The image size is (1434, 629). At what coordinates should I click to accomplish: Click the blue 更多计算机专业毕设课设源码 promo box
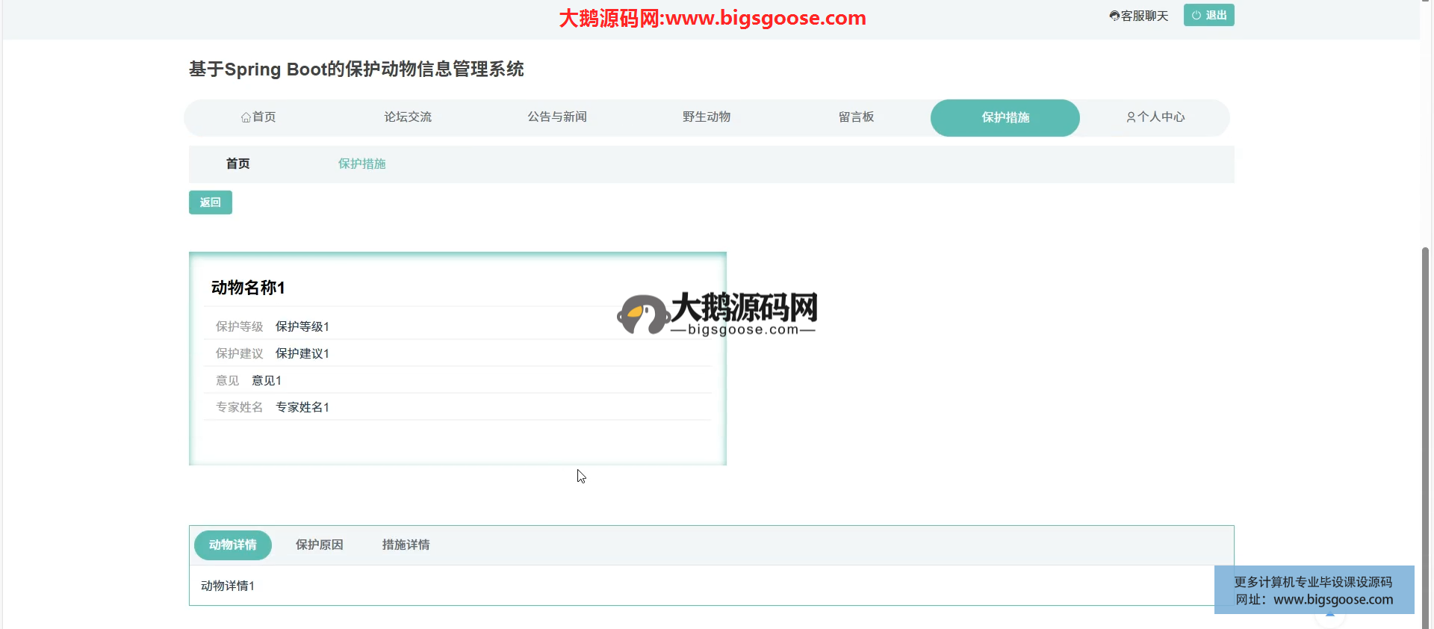[1314, 590]
